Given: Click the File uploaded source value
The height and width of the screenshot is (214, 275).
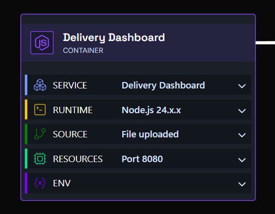Looking at the screenshot, I should point(150,134).
